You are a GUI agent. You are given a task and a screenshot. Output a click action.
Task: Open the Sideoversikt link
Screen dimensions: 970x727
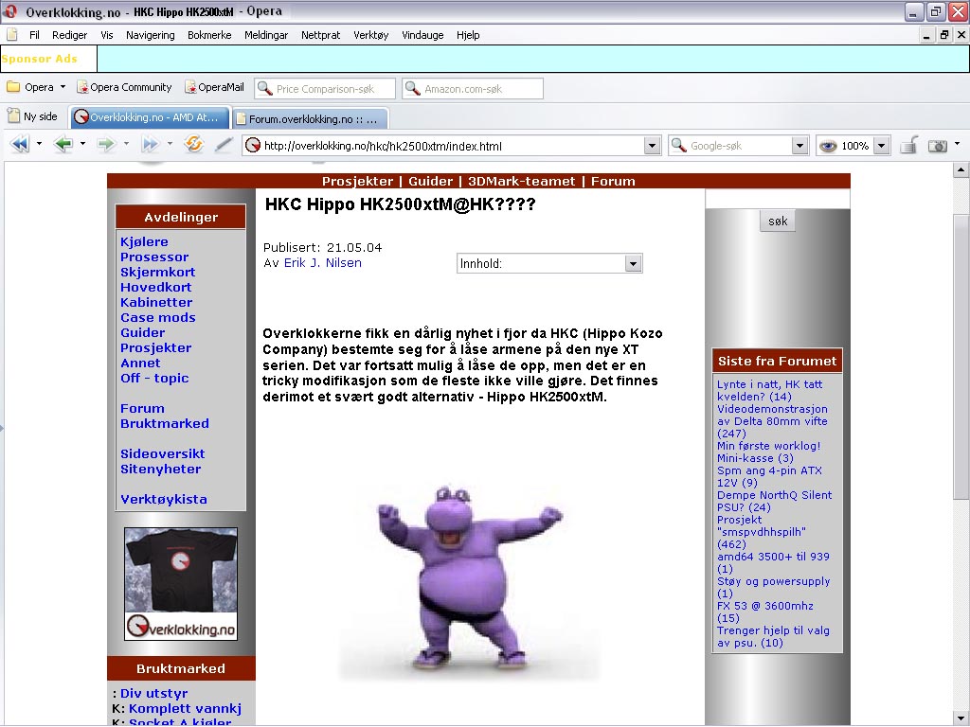pyautogui.click(x=163, y=453)
